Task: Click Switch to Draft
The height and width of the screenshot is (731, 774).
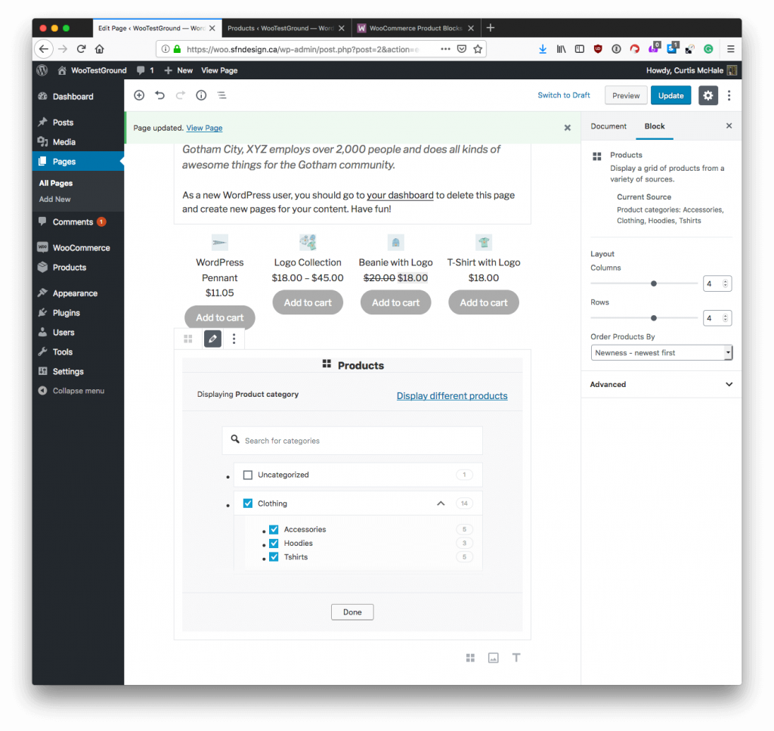Action: (x=564, y=95)
